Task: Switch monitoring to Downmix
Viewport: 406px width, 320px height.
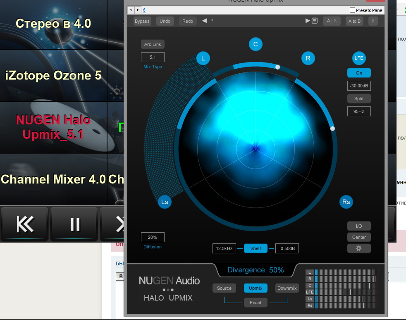Action: coord(287,288)
